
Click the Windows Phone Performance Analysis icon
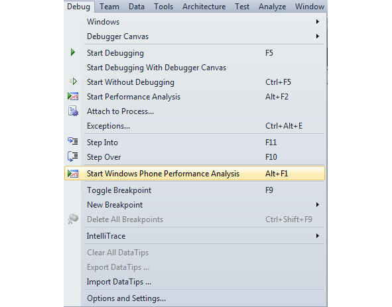click(x=73, y=174)
